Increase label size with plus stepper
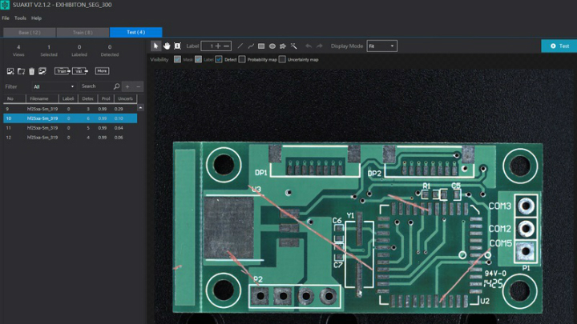Image resolution: width=577 pixels, height=324 pixels. tap(216, 46)
